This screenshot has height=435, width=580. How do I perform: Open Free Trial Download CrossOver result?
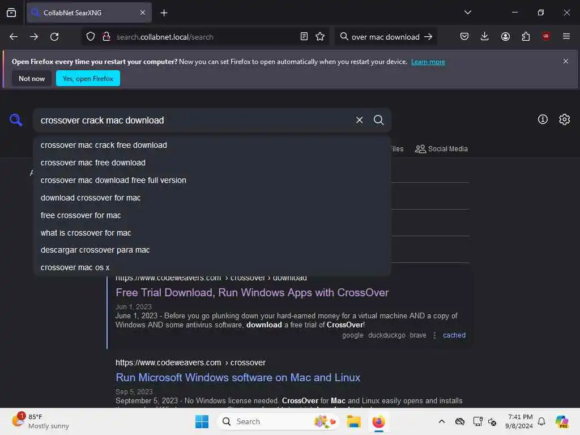tap(252, 293)
